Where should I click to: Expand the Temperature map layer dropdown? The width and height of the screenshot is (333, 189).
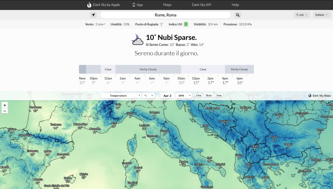121,96
